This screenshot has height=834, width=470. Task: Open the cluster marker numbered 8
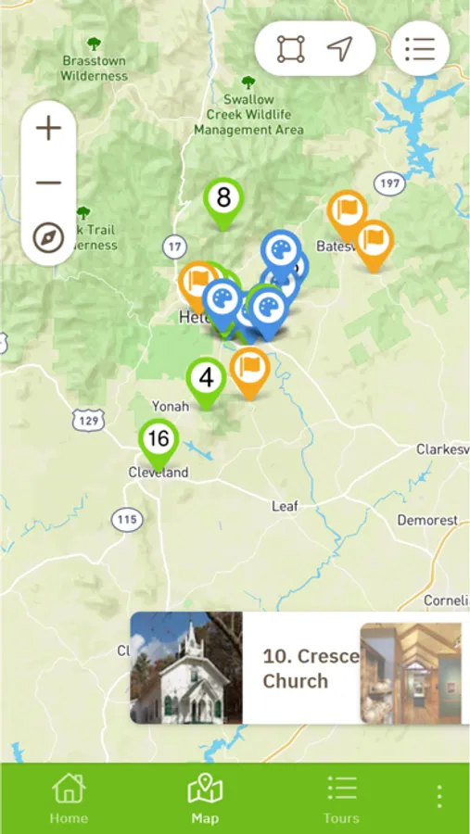coord(223,203)
